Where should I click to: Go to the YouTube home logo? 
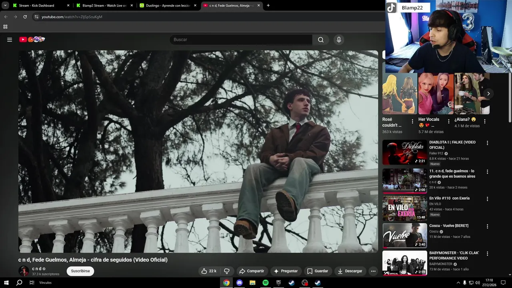pos(32,39)
